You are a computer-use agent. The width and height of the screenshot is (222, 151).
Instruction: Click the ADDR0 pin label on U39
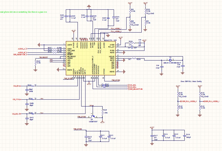click(70, 58)
